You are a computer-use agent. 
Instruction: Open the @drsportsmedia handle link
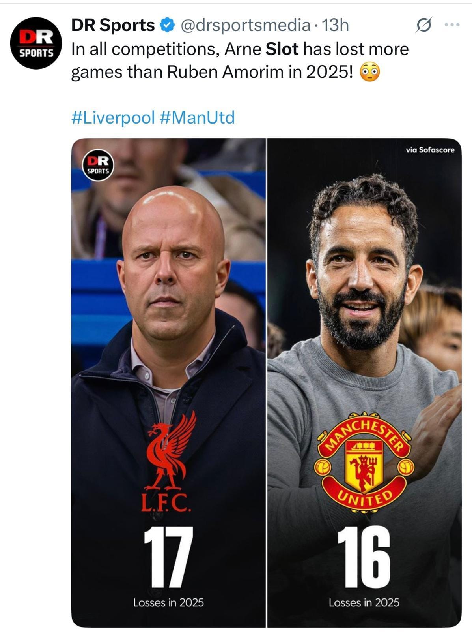tap(245, 25)
